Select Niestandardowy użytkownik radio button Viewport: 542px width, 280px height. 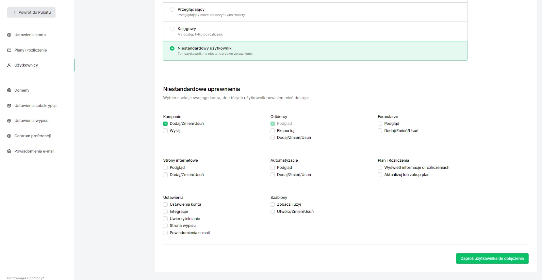[172, 48]
